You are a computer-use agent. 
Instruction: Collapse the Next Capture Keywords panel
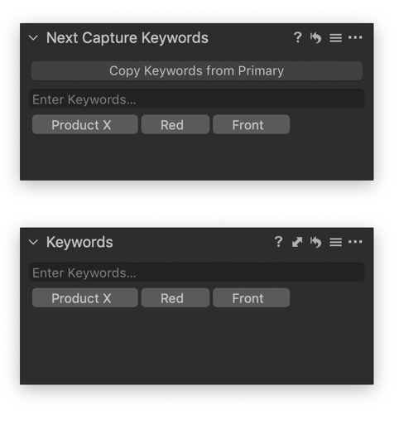tap(33, 38)
